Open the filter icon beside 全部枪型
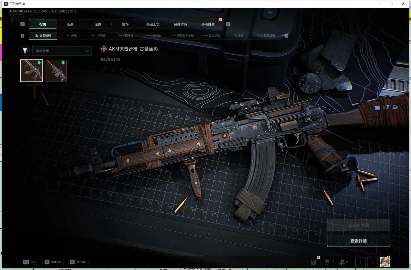The width and height of the screenshot is (411, 270). pyautogui.click(x=25, y=51)
